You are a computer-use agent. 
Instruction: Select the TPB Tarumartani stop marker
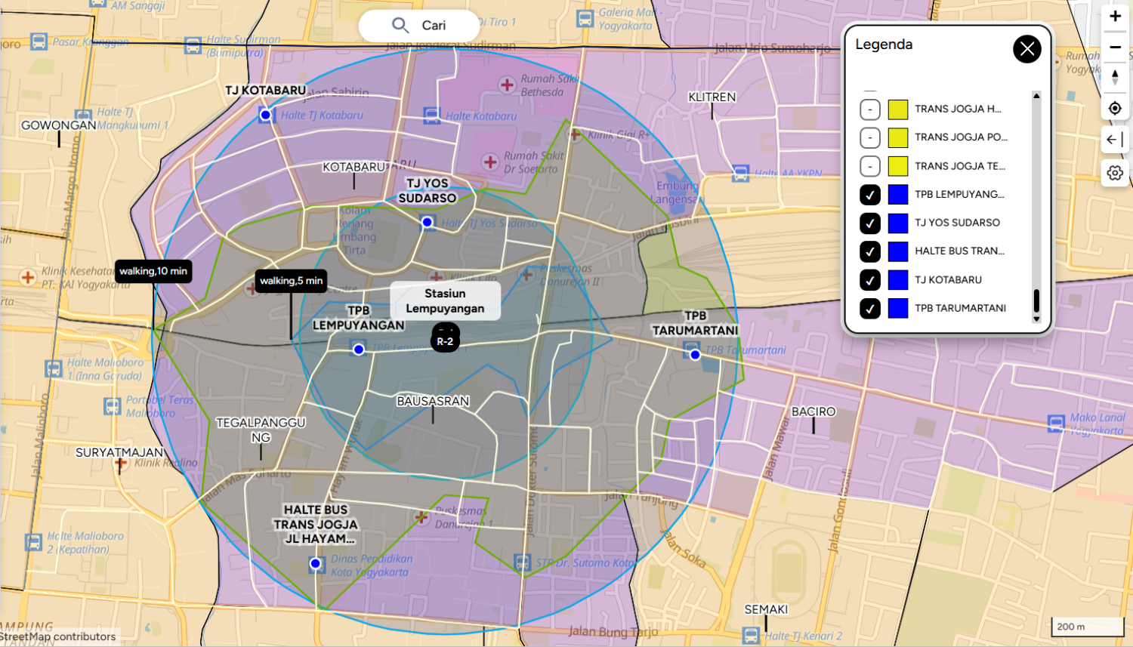695,354
